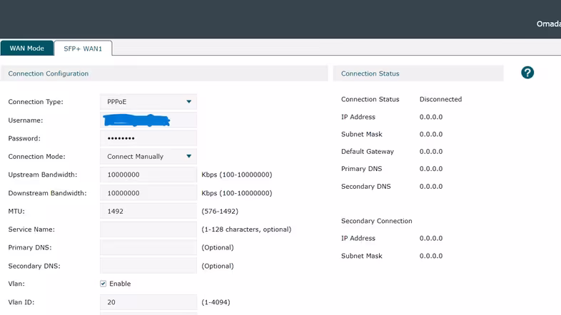
Task: Click the Password input field
Action: [x=148, y=138]
